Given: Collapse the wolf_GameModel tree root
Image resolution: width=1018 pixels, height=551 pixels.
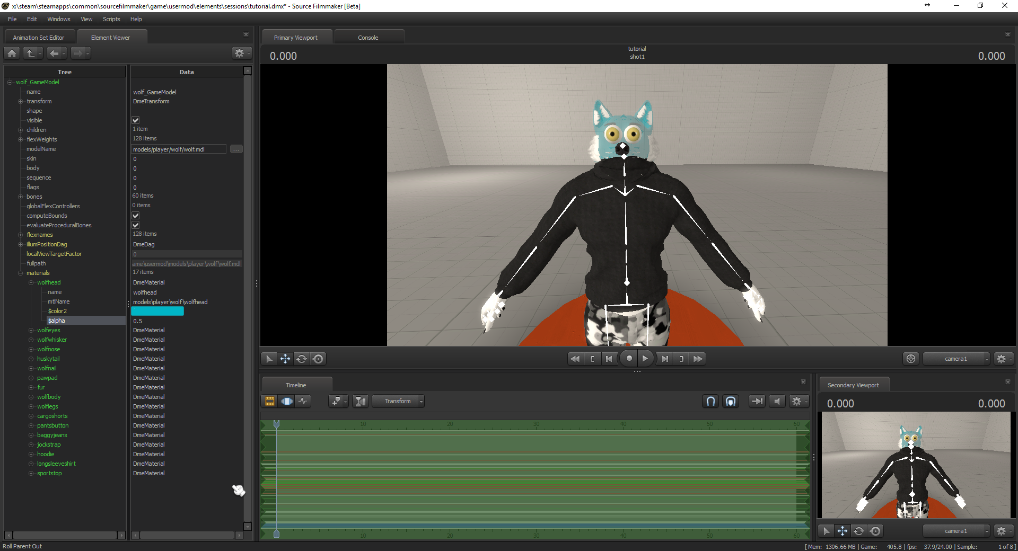Looking at the screenshot, I should click(10, 82).
